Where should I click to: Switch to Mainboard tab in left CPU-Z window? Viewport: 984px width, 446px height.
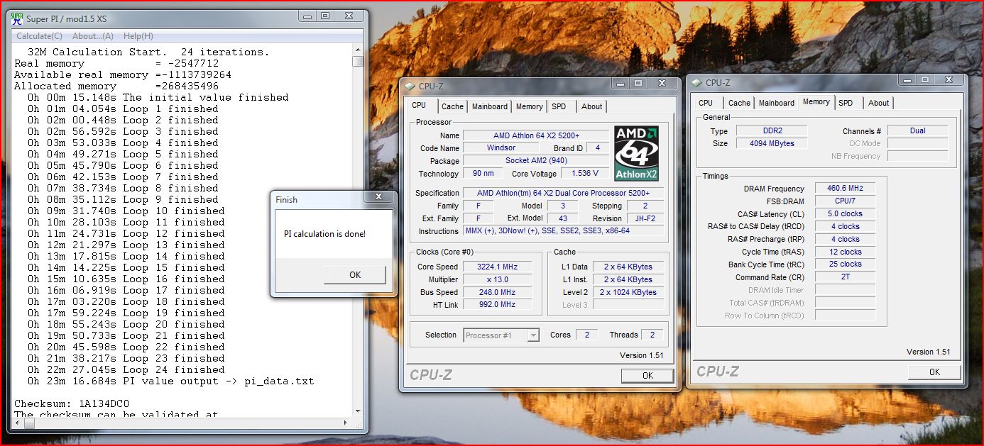(x=490, y=106)
